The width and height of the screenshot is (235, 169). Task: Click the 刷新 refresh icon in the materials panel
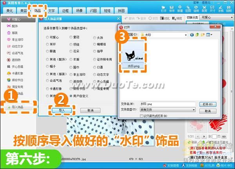click(x=189, y=142)
